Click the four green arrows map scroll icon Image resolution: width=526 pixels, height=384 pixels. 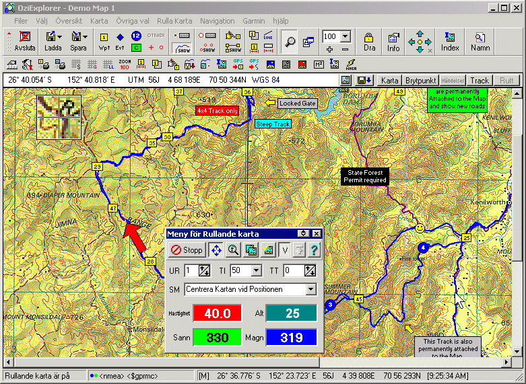(x=420, y=42)
